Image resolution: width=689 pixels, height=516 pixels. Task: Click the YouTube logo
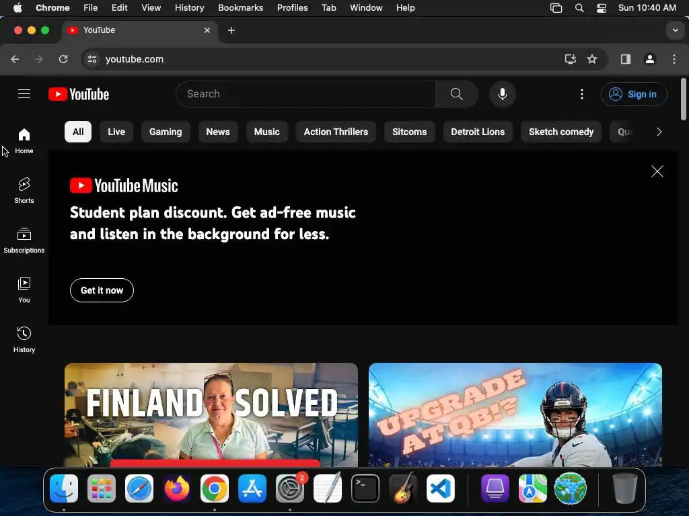[x=79, y=94]
